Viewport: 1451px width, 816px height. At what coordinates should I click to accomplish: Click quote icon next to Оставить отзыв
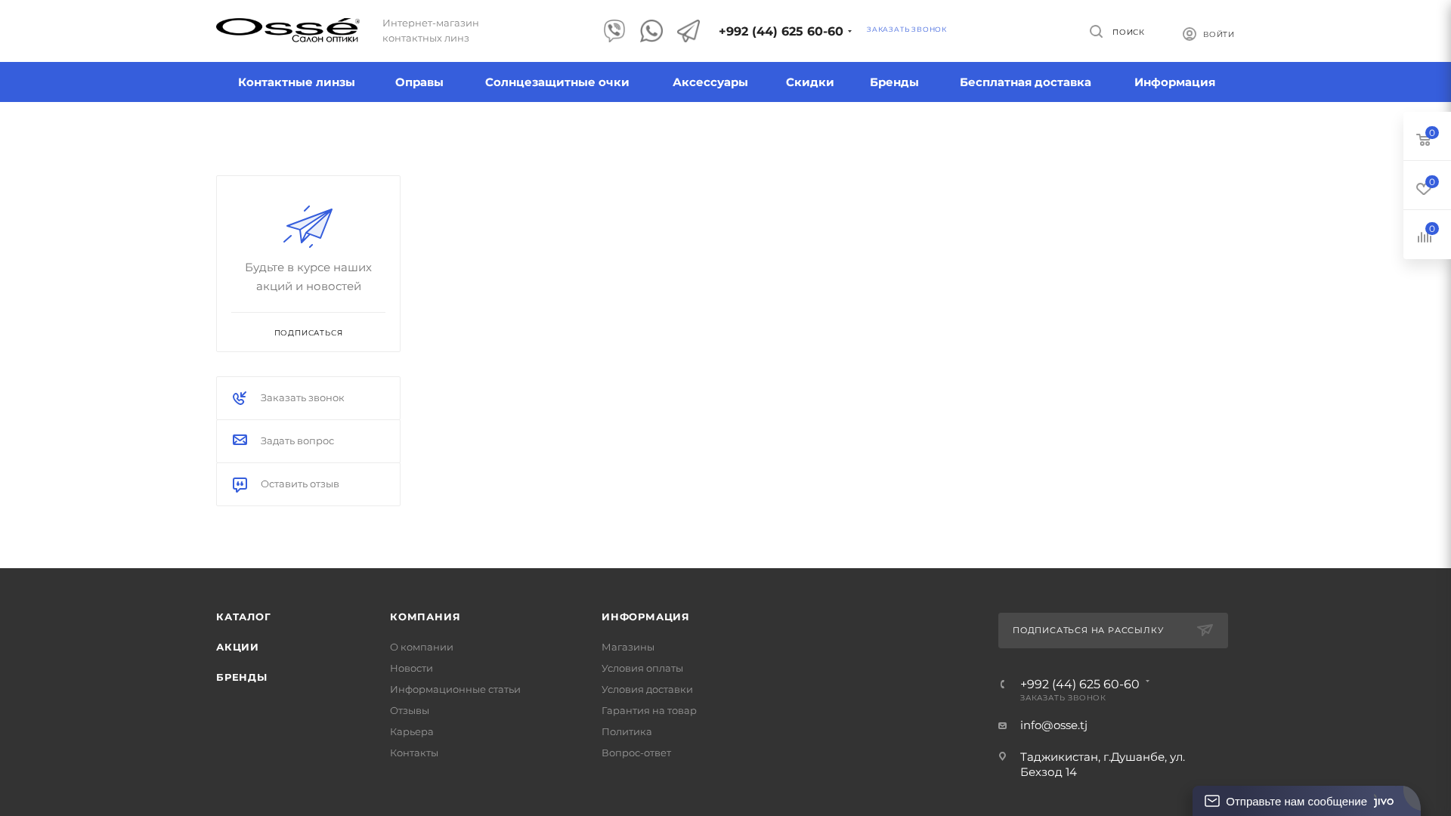tap(240, 484)
